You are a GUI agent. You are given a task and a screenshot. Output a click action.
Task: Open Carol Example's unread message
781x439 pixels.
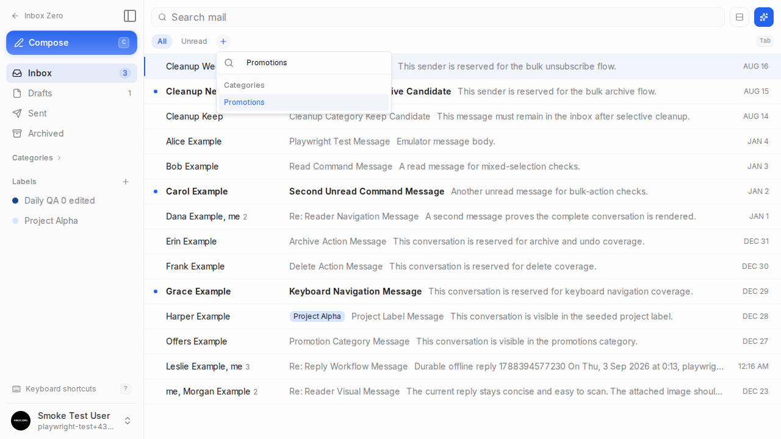tap(462, 191)
